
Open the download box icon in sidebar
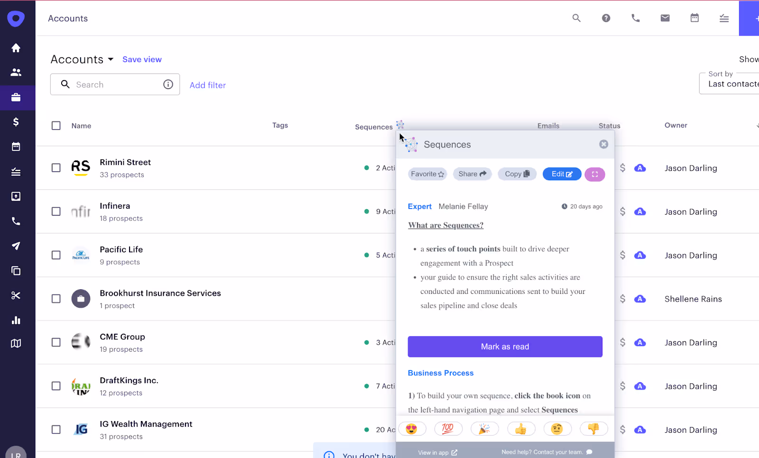[16, 196]
